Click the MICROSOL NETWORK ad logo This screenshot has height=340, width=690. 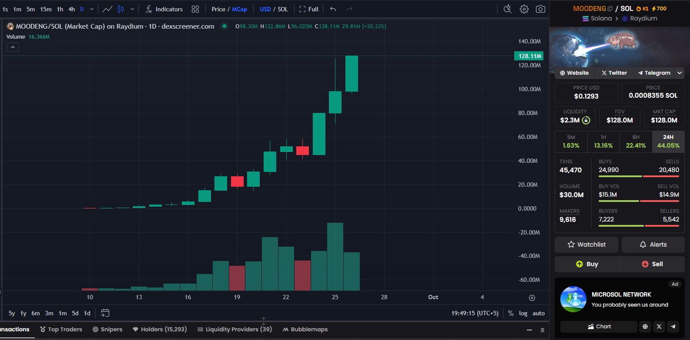pos(573,299)
